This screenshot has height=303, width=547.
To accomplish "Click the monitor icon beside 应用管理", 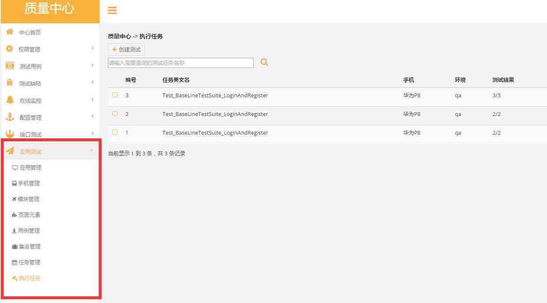I will tap(15, 168).
